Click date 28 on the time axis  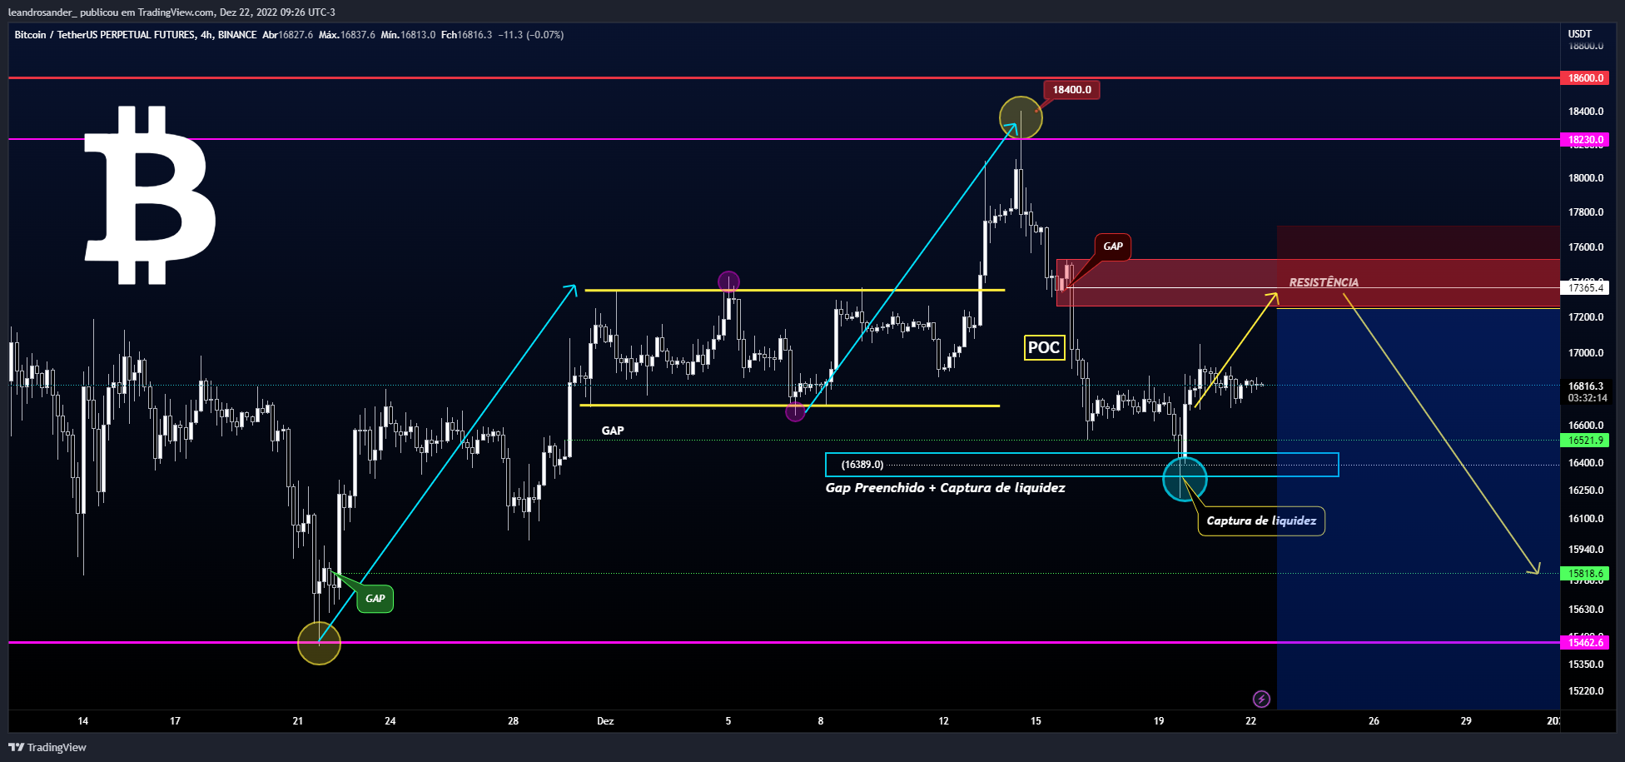pos(513,721)
